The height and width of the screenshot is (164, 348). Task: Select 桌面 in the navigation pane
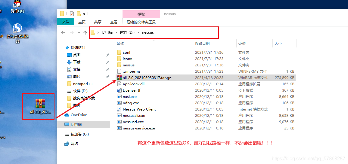coord(77,55)
